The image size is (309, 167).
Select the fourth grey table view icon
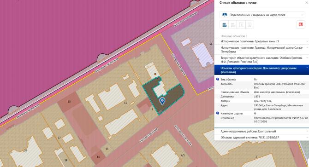[x=250, y=25]
